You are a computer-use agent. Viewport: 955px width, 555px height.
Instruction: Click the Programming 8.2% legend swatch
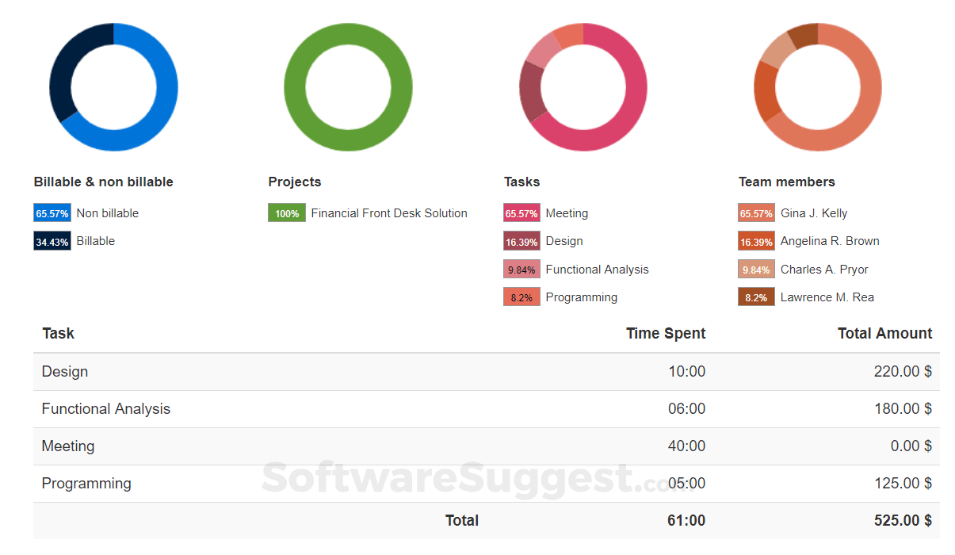pyautogui.click(x=521, y=297)
